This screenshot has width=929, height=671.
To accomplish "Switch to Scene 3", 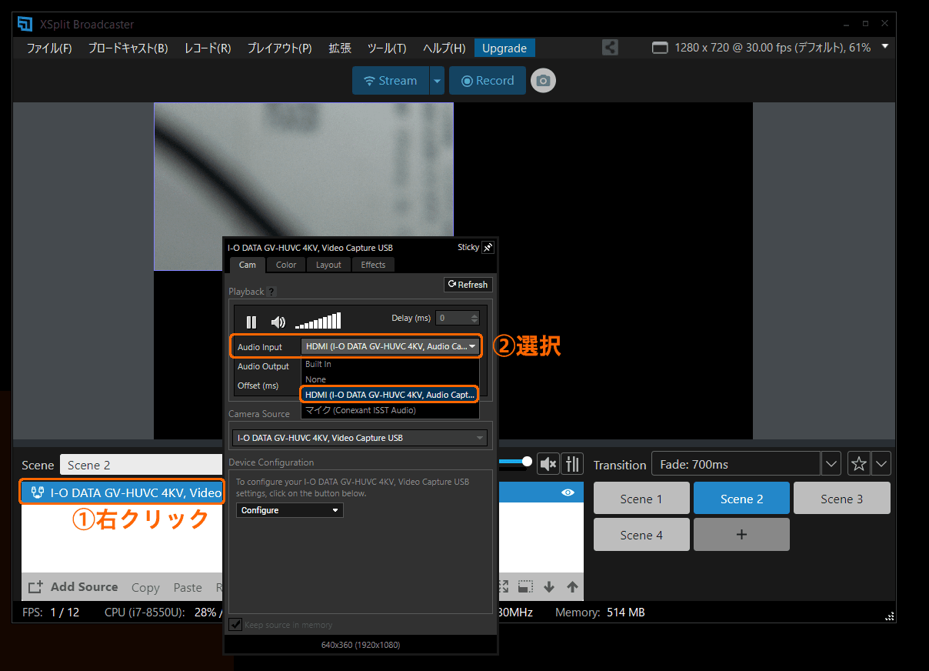I will 841,499.
